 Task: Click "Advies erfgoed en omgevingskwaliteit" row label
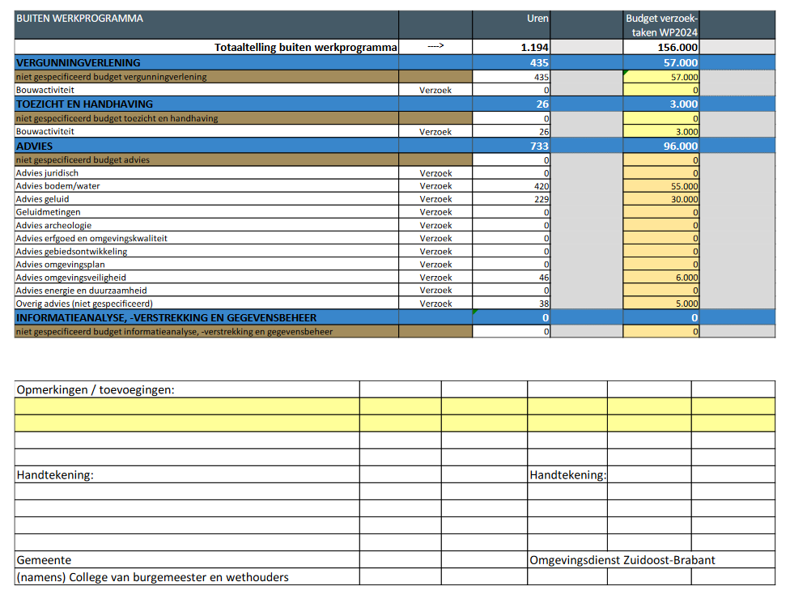point(91,238)
